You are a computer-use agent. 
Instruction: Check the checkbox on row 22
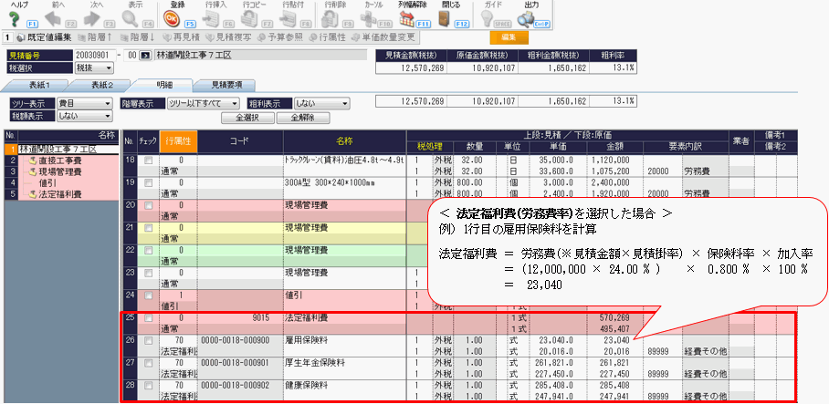pyautogui.click(x=149, y=250)
